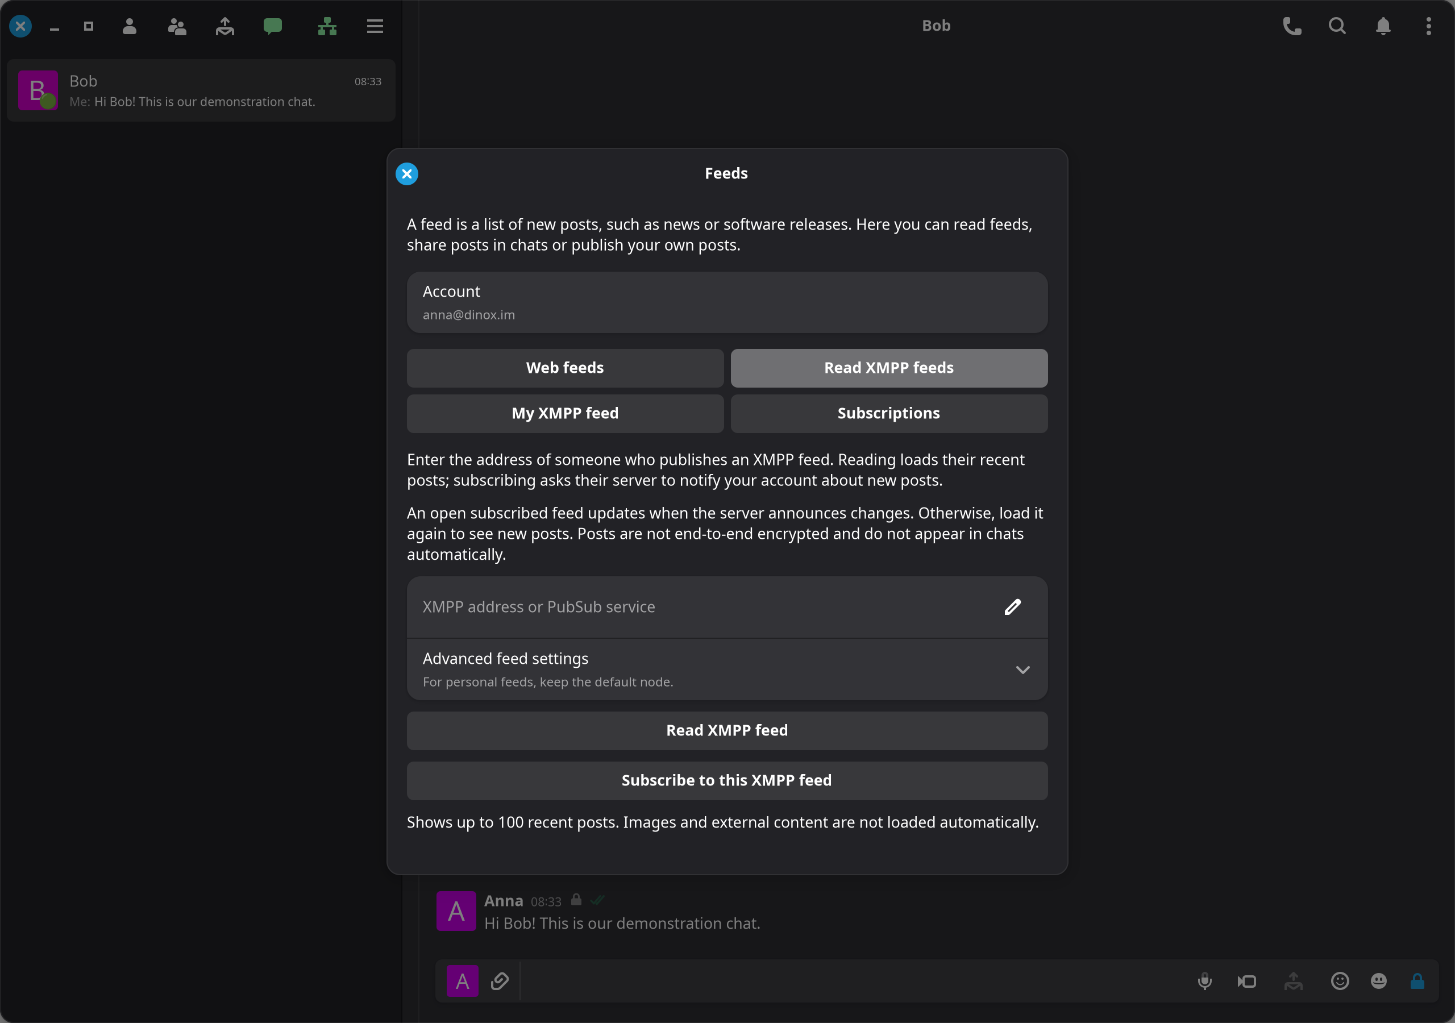Click the XMPP address or PubSub service field
Viewport: 1455px width, 1023px height.
(727, 607)
